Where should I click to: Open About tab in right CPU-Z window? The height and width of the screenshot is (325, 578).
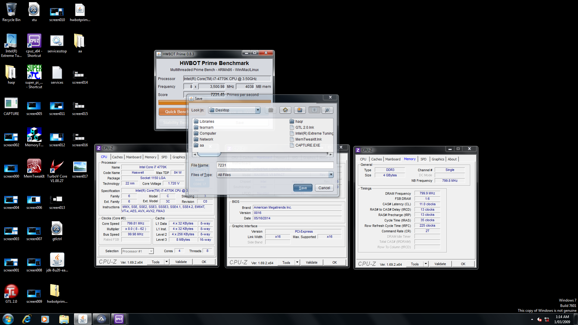452,159
